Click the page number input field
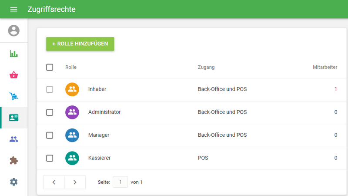 tap(120, 182)
